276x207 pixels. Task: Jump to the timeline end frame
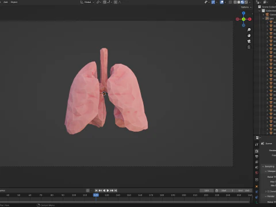[116, 190]
